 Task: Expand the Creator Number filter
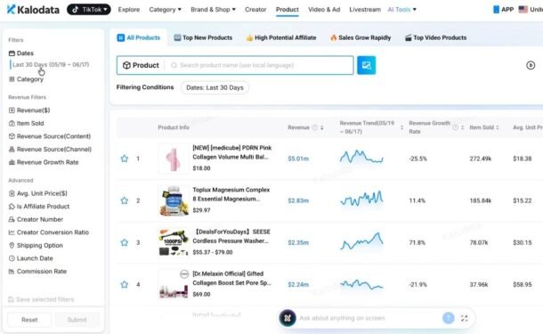[36, 219]
